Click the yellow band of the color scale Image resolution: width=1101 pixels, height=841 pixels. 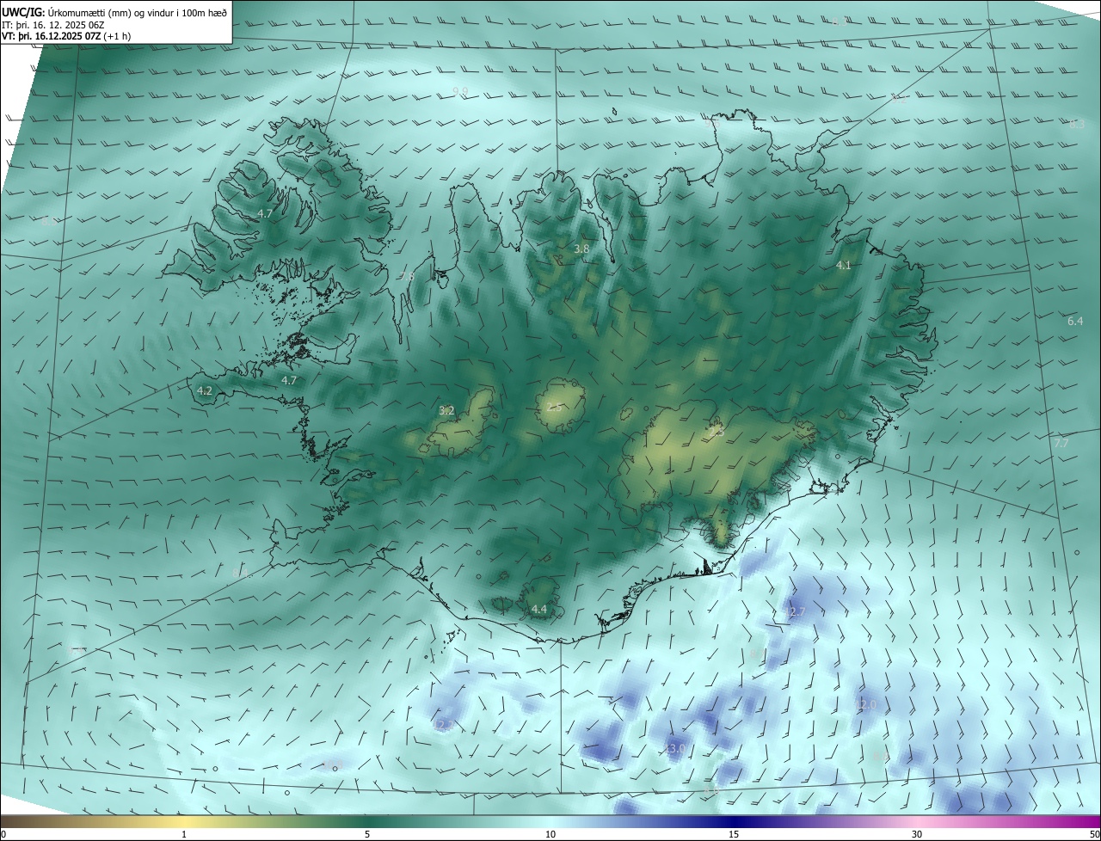click(184, 821)
